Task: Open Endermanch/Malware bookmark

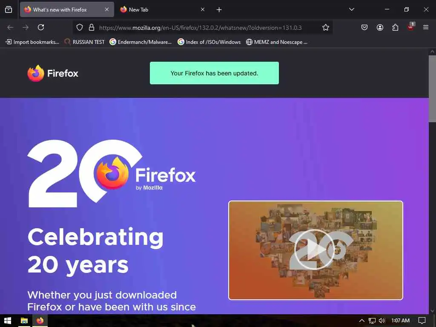Action: pyautogui.click(x=141, y=42)
